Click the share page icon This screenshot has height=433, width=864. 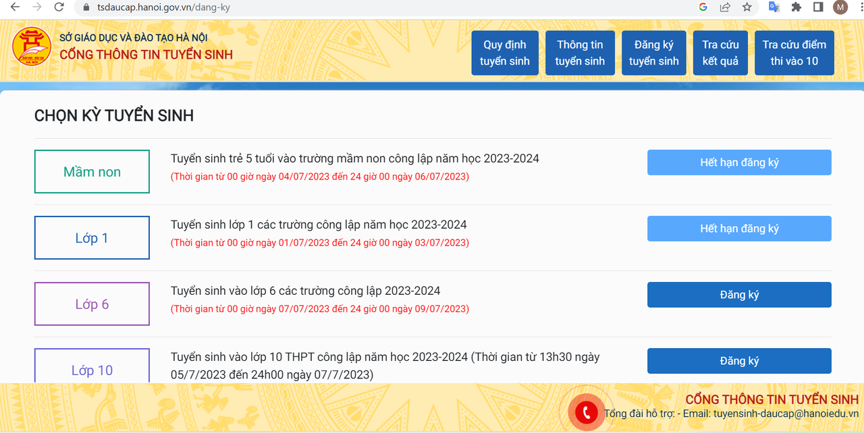pos(725,7)
